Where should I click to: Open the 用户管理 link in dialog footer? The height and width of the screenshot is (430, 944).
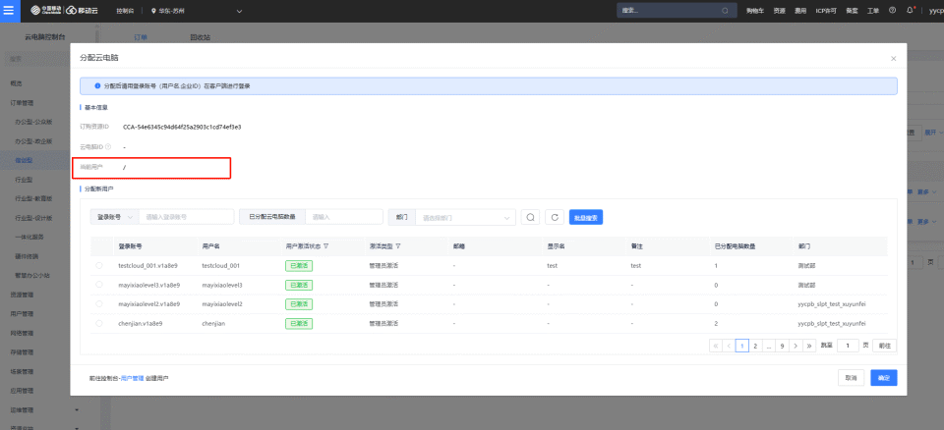[133, 378]
